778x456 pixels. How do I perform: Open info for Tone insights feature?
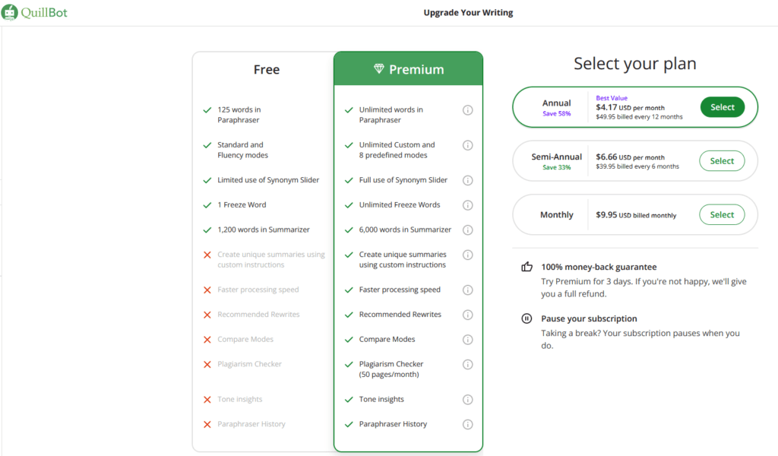point(469,399)
